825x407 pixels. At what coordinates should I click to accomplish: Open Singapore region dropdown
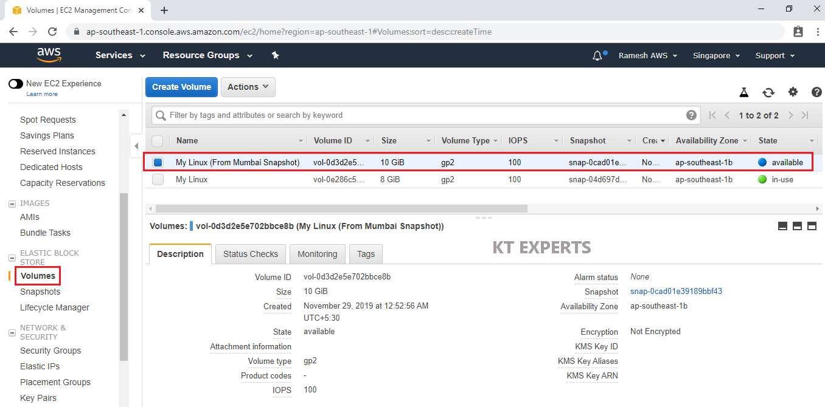click(x=717, y=55)
